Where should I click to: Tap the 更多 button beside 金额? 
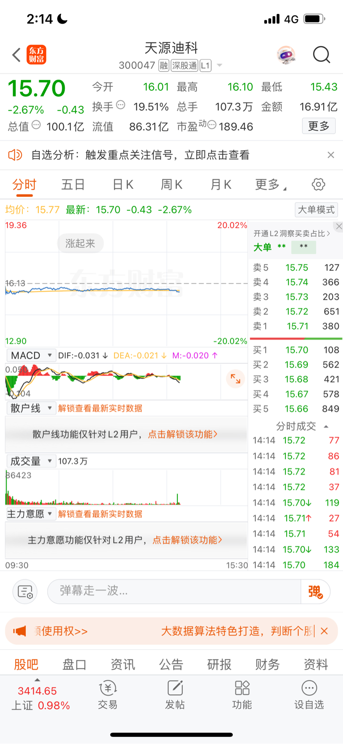(319, 126)
